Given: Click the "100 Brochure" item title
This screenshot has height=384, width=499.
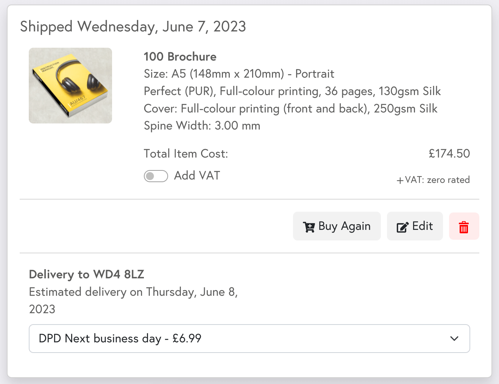Looking at the screenshot, I should (180, 57).
